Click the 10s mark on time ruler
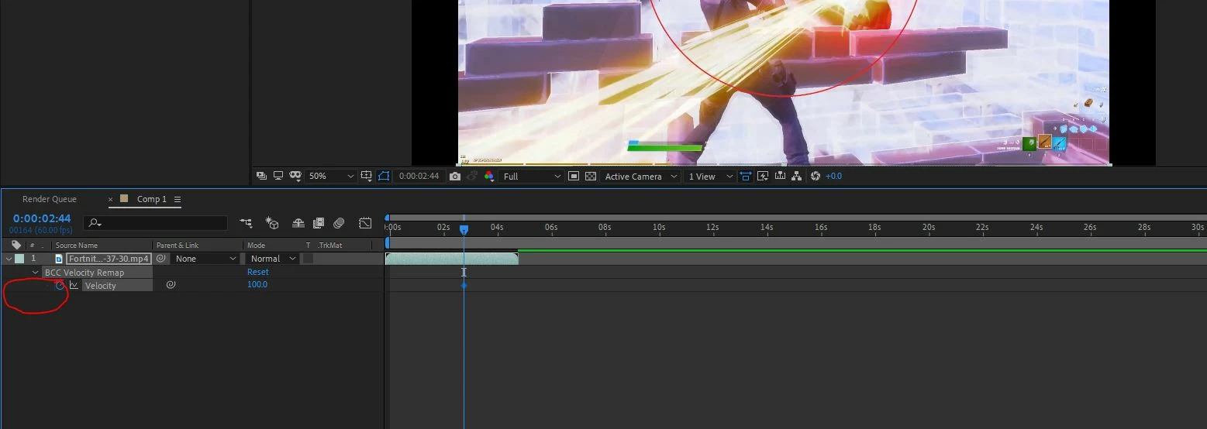The height and width of the screenshot is (429, 1207). [659, 228]
